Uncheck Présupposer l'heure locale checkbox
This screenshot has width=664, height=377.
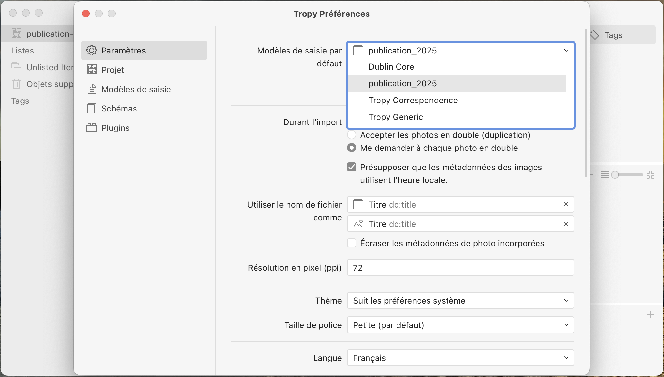352,167
